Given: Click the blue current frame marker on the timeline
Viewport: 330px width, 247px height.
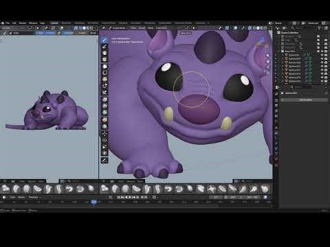Looking at the screenshot, I should click(94, 202).
